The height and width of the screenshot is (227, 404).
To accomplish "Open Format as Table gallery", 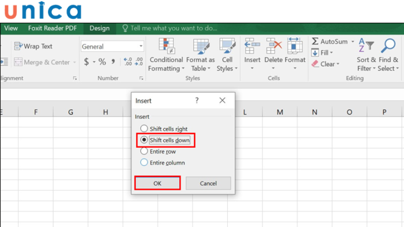I will click(x=200, y=55).
